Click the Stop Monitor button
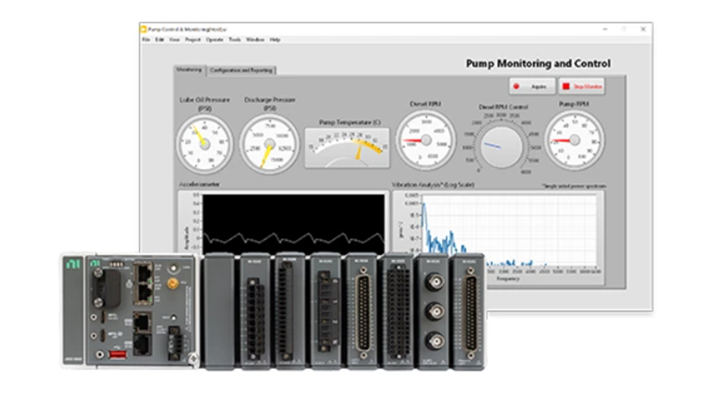The height and width of the screenshot is (397, 706). [x=582, y=86]
